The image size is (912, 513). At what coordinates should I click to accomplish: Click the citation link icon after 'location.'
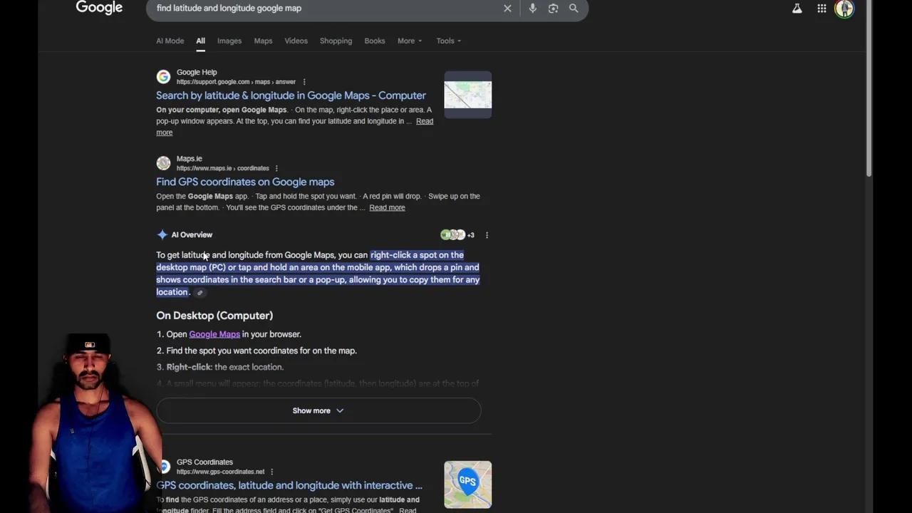pyautogui.click(x=199, y=293)
